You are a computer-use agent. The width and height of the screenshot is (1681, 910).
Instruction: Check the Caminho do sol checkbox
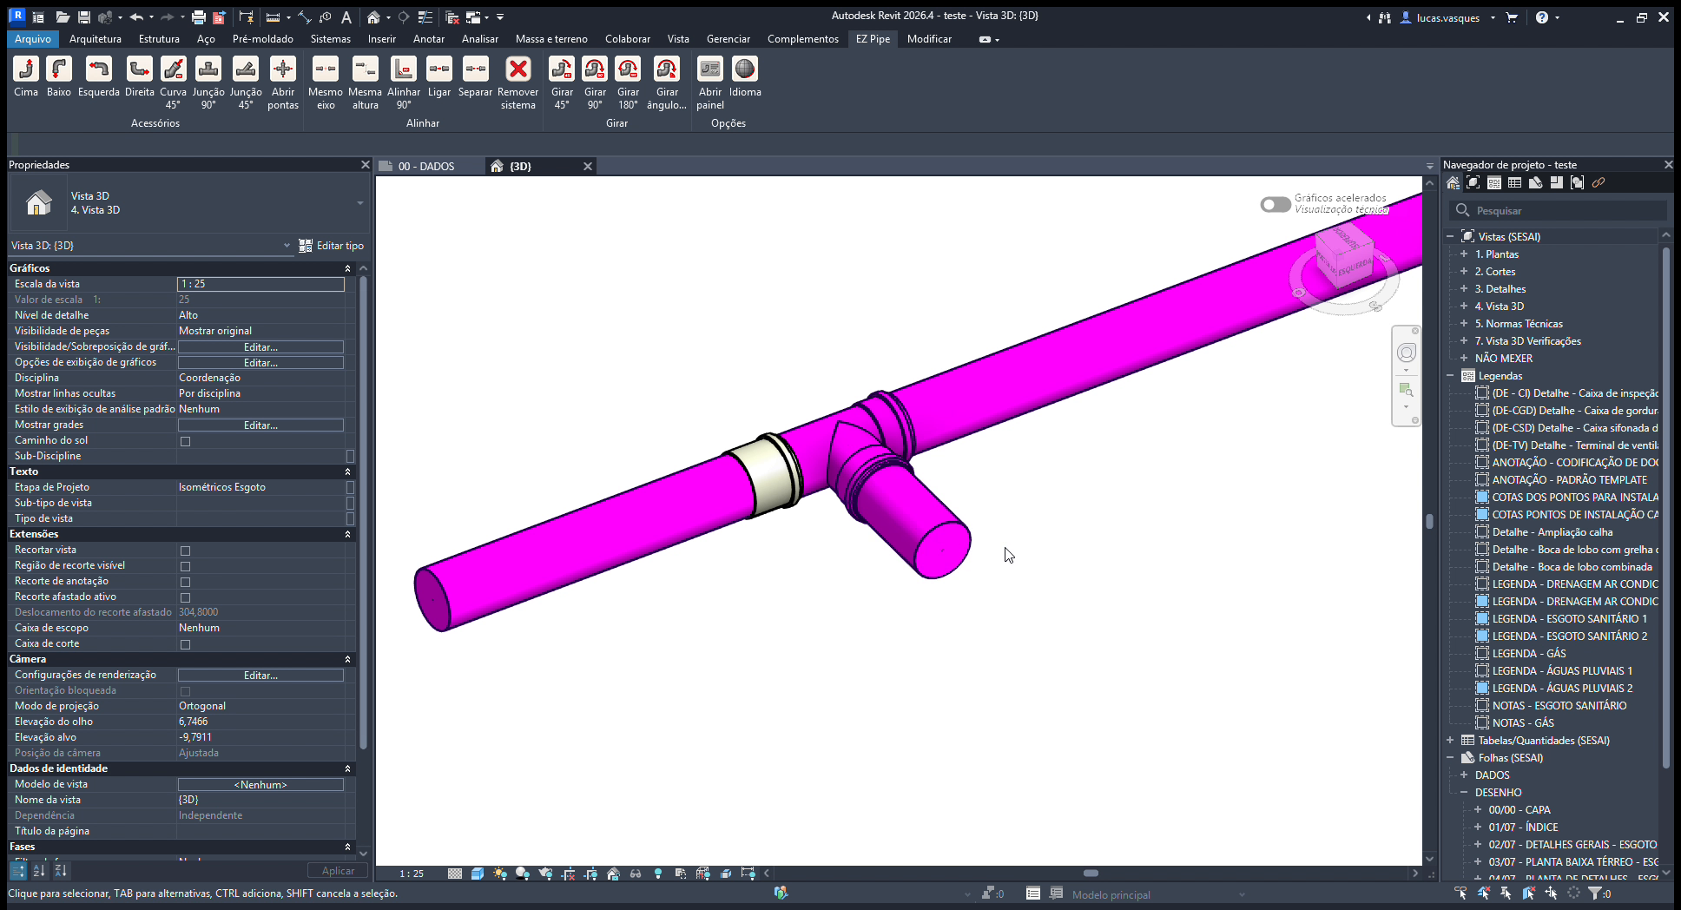pos(185,441)
